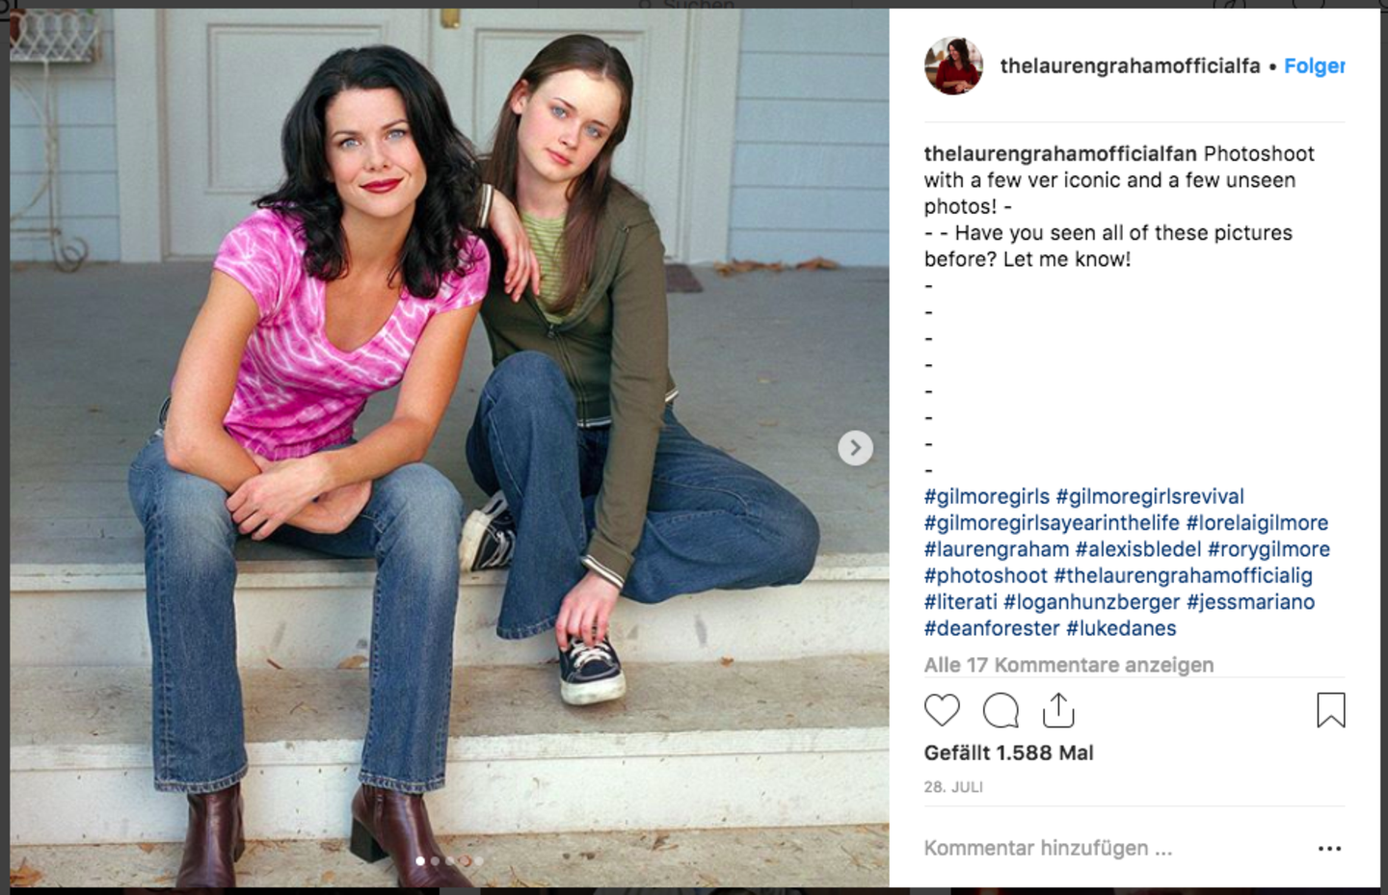1388x895 pixels.
Task: Open the #laurengraham hashtag
Action: [x=996, y=549]
